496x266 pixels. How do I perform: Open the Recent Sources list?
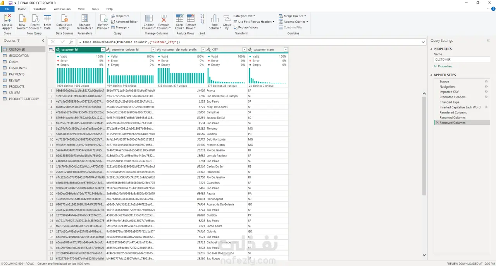click(35, 22)
